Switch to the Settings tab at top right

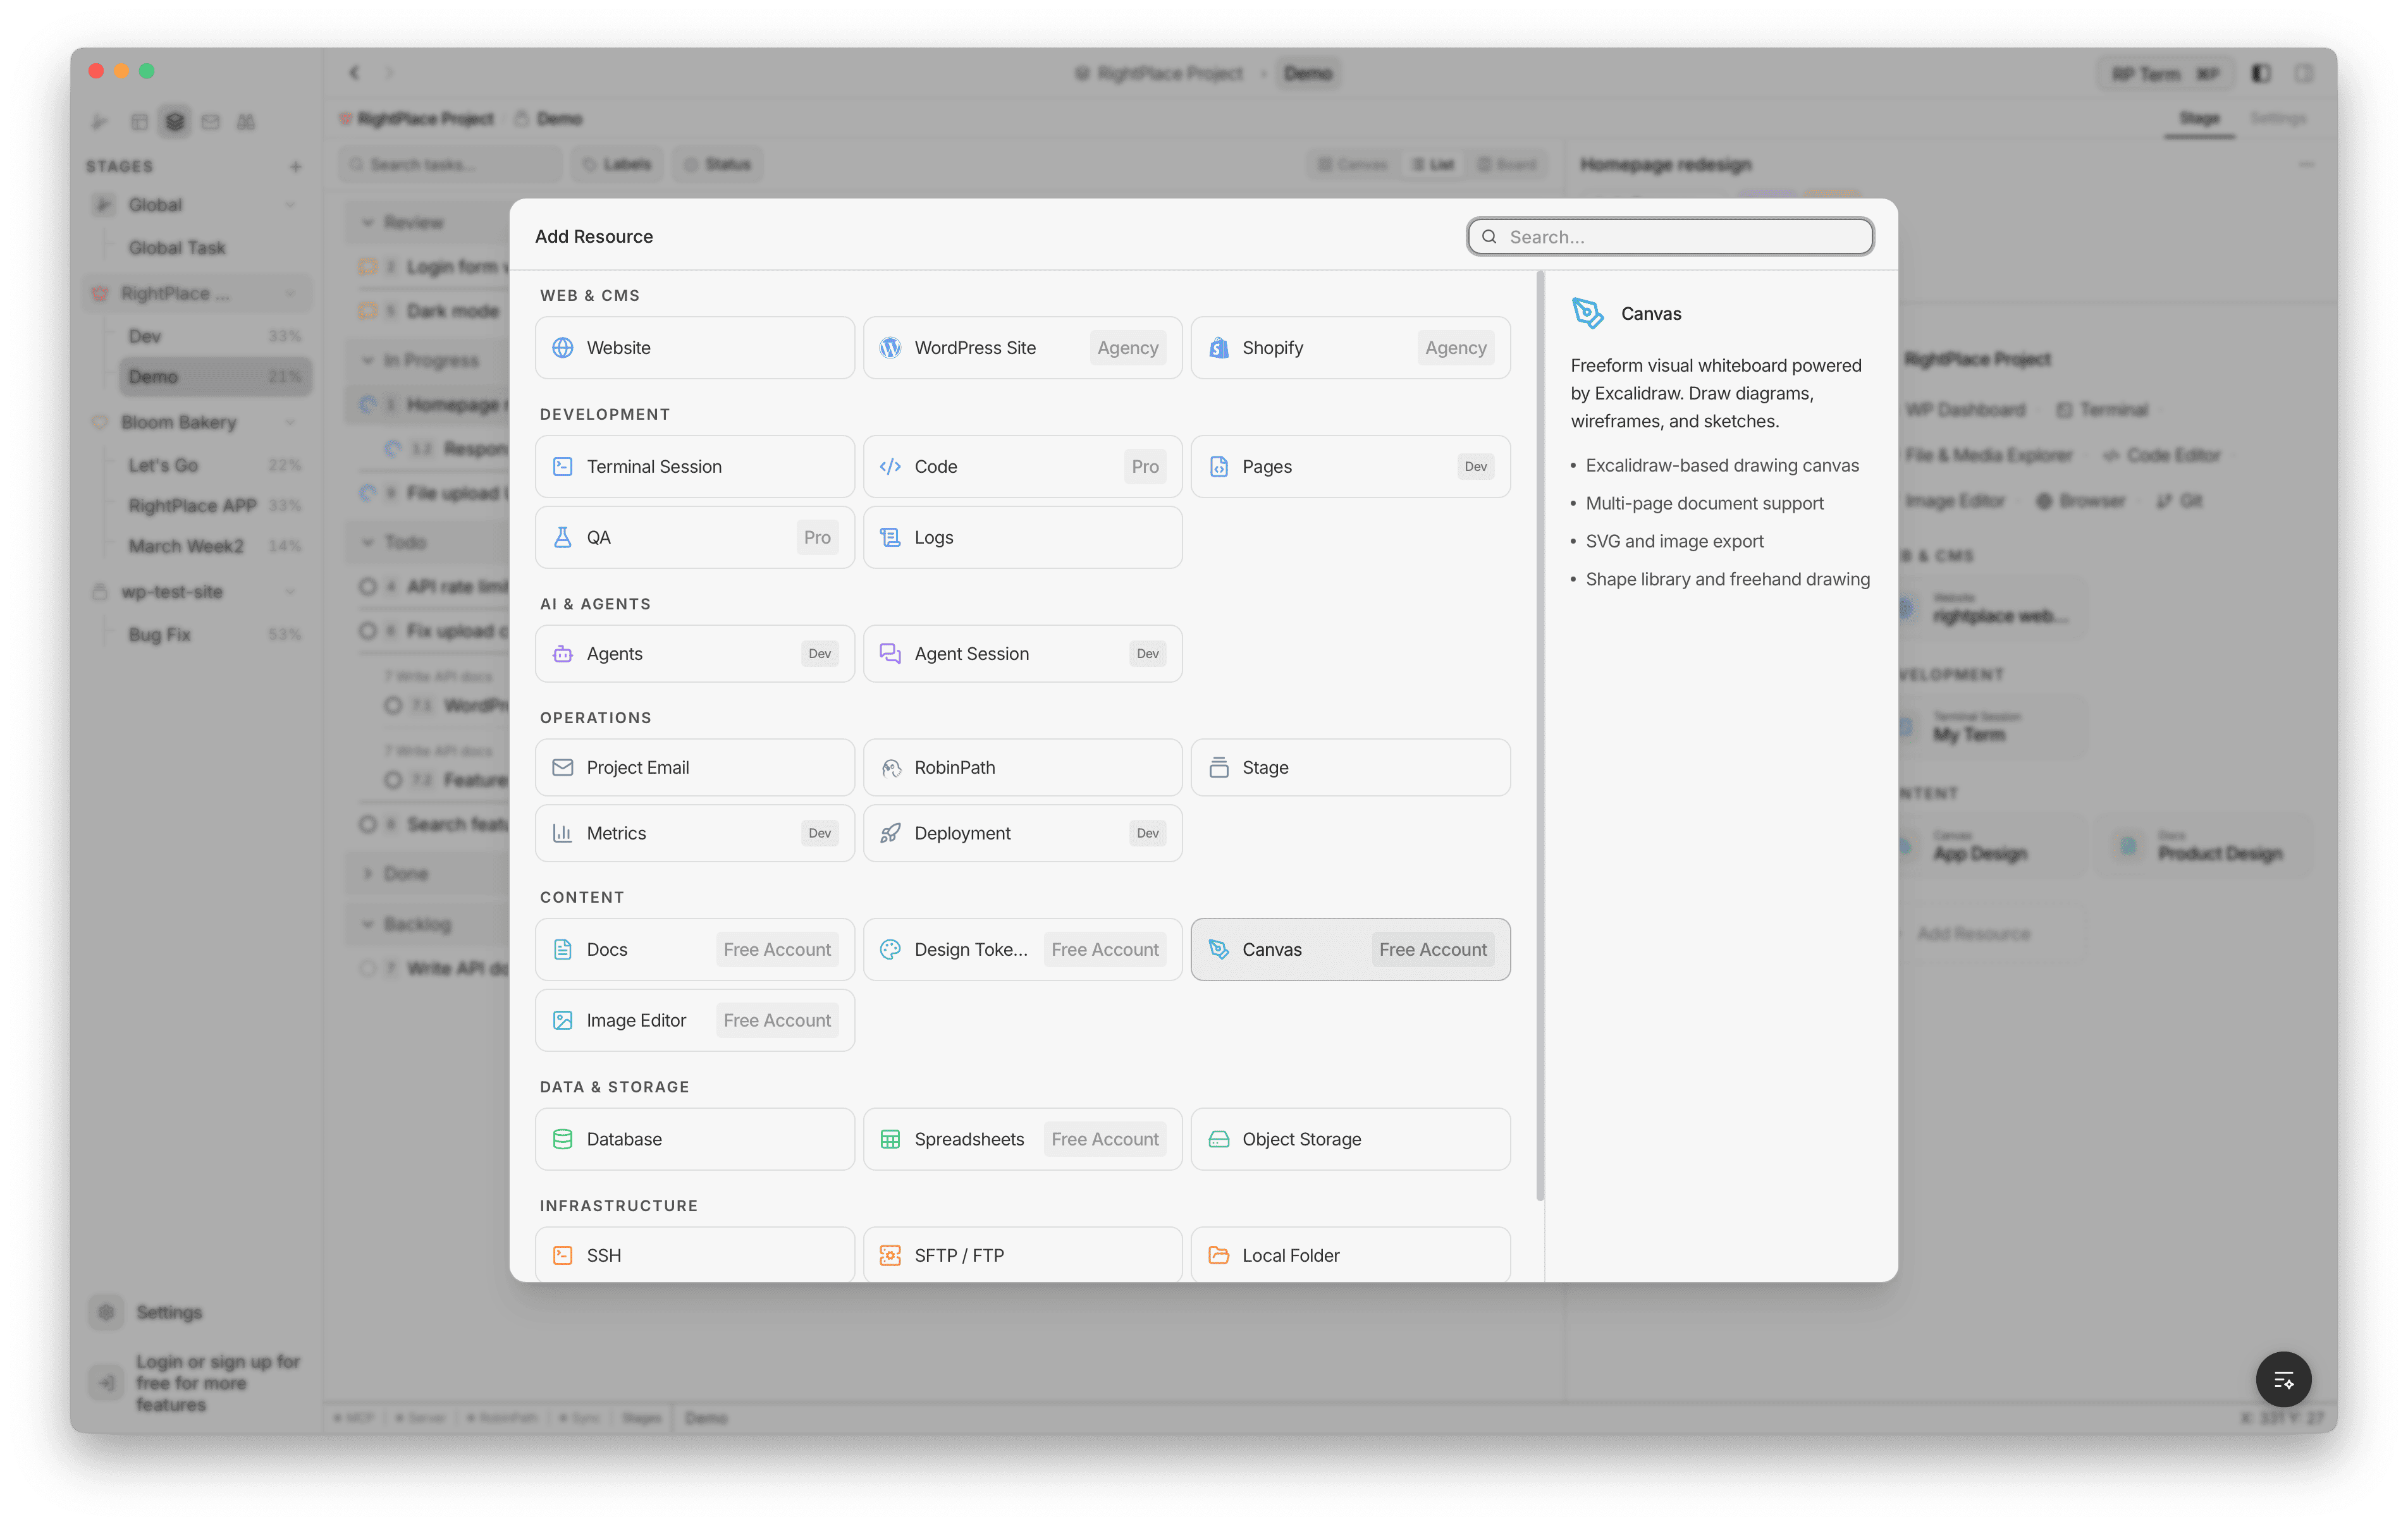(2279, 118)
